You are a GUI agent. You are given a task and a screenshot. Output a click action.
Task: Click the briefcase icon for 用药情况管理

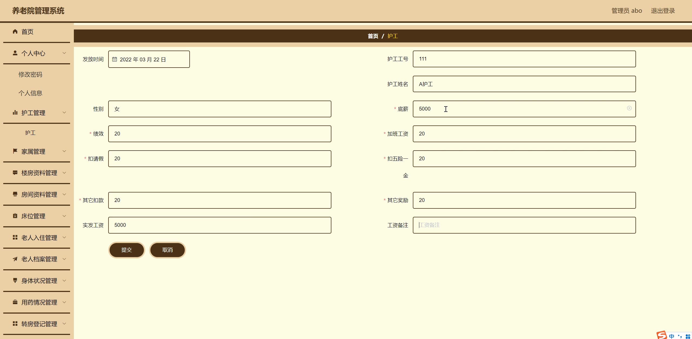15,302
